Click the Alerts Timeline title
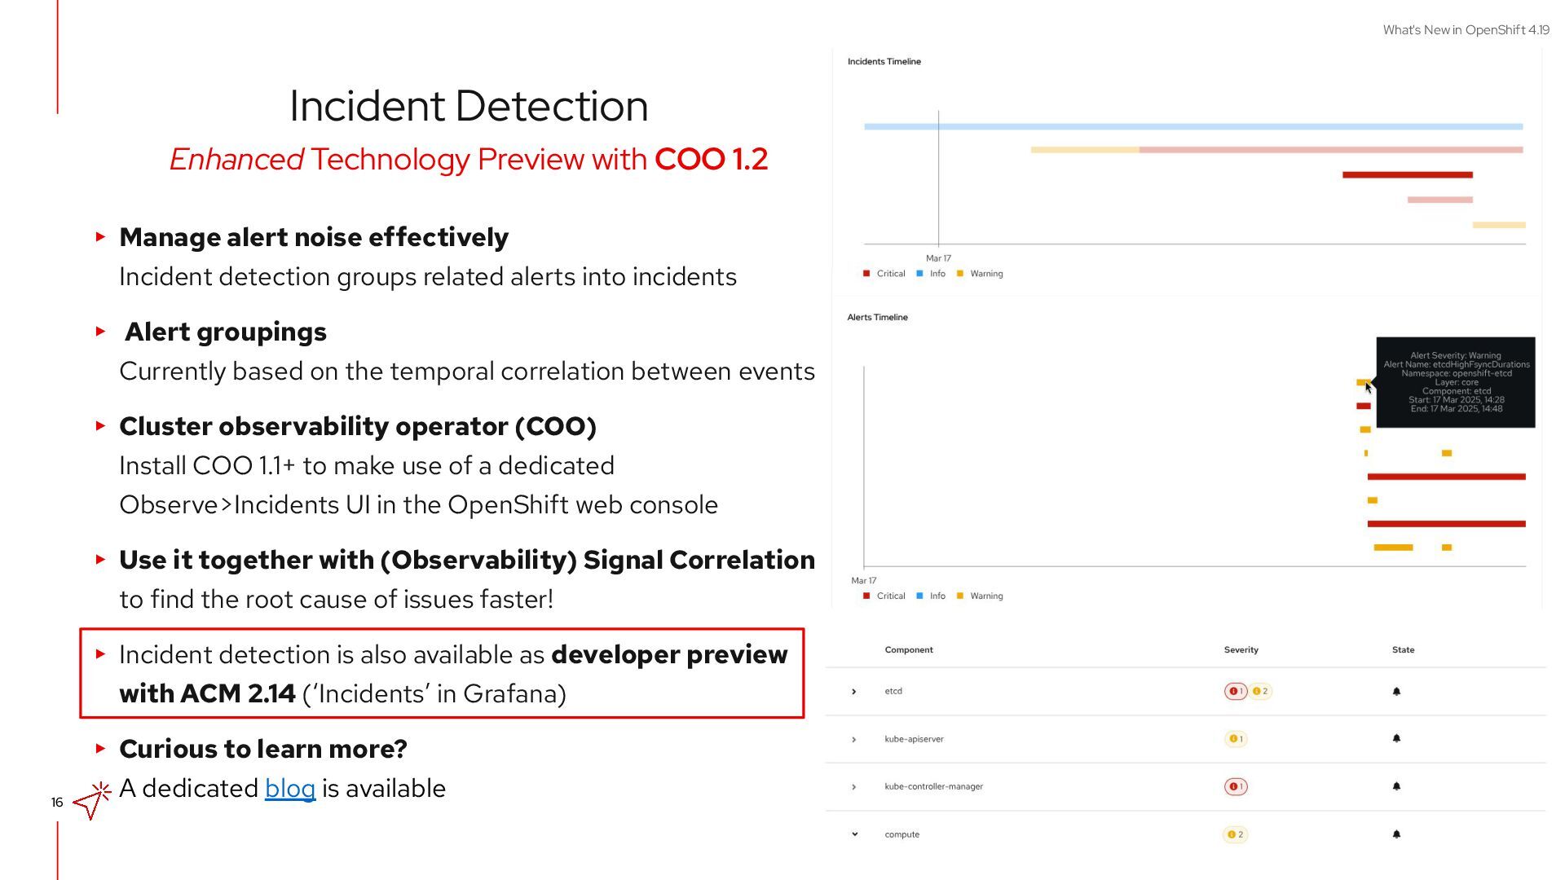Screen dimensions: 1565x880 click(877, 318)
